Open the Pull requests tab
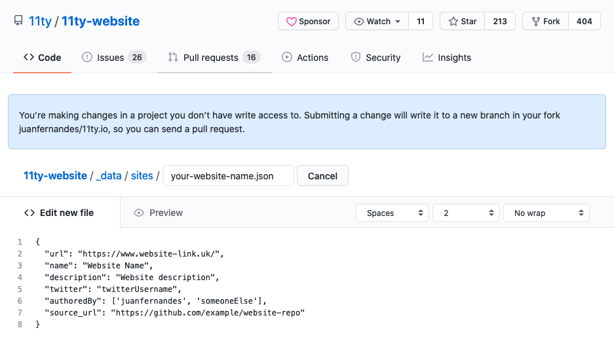 coord(214,58)
